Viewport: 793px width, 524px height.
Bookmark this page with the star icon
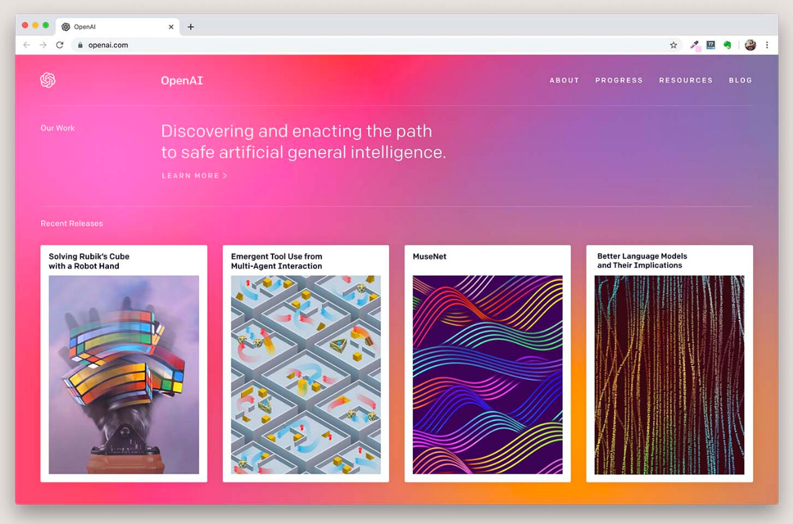coord(673,45)
